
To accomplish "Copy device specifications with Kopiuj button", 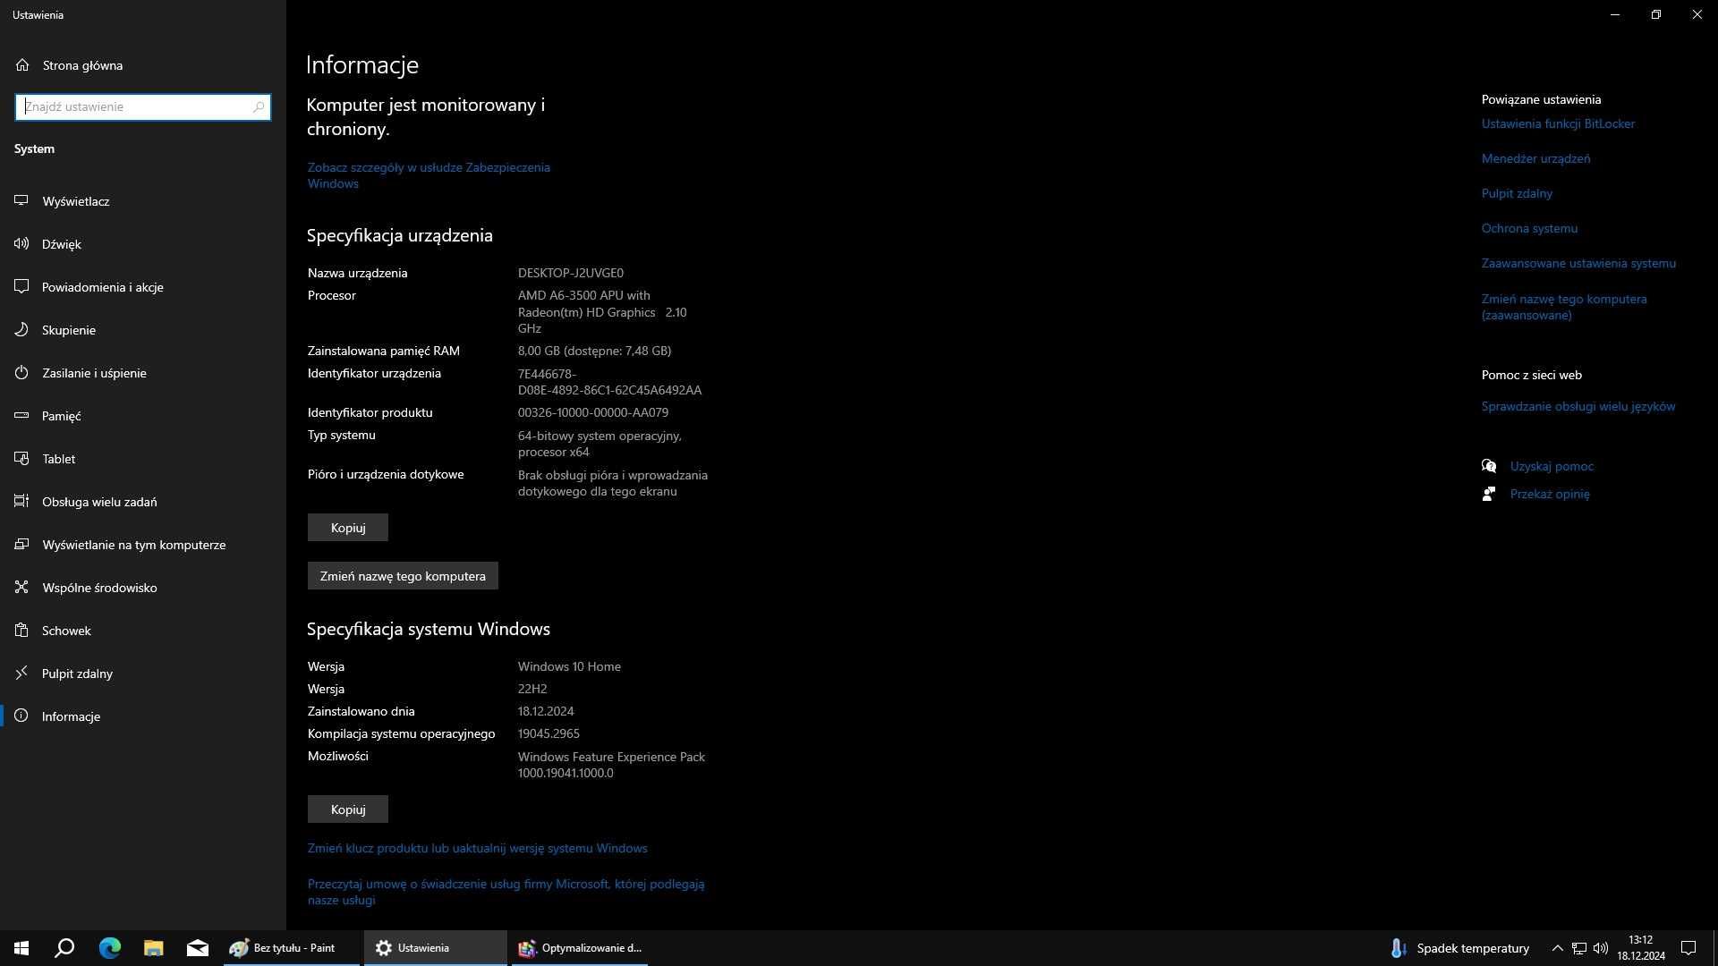I will 348,528.
